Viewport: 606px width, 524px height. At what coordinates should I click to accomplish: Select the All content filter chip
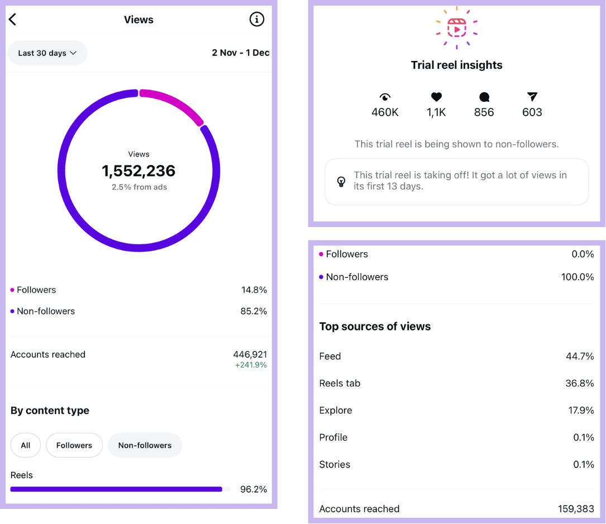click(x=26, y=446)
